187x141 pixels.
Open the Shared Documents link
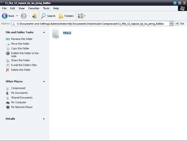coord(22,98)
